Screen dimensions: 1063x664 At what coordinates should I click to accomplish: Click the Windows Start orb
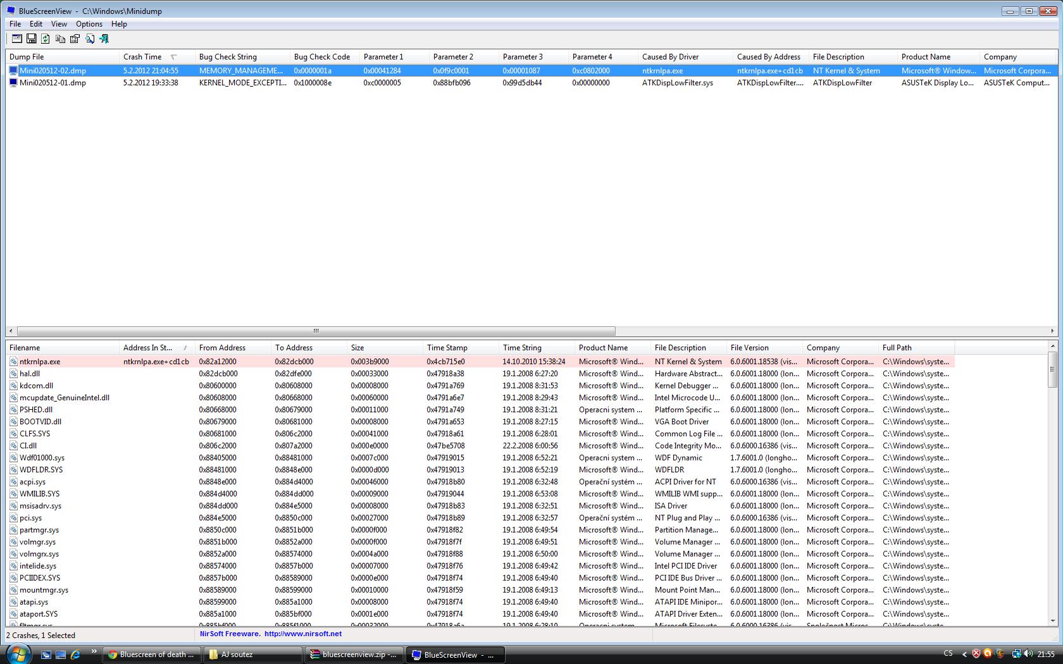18,654
